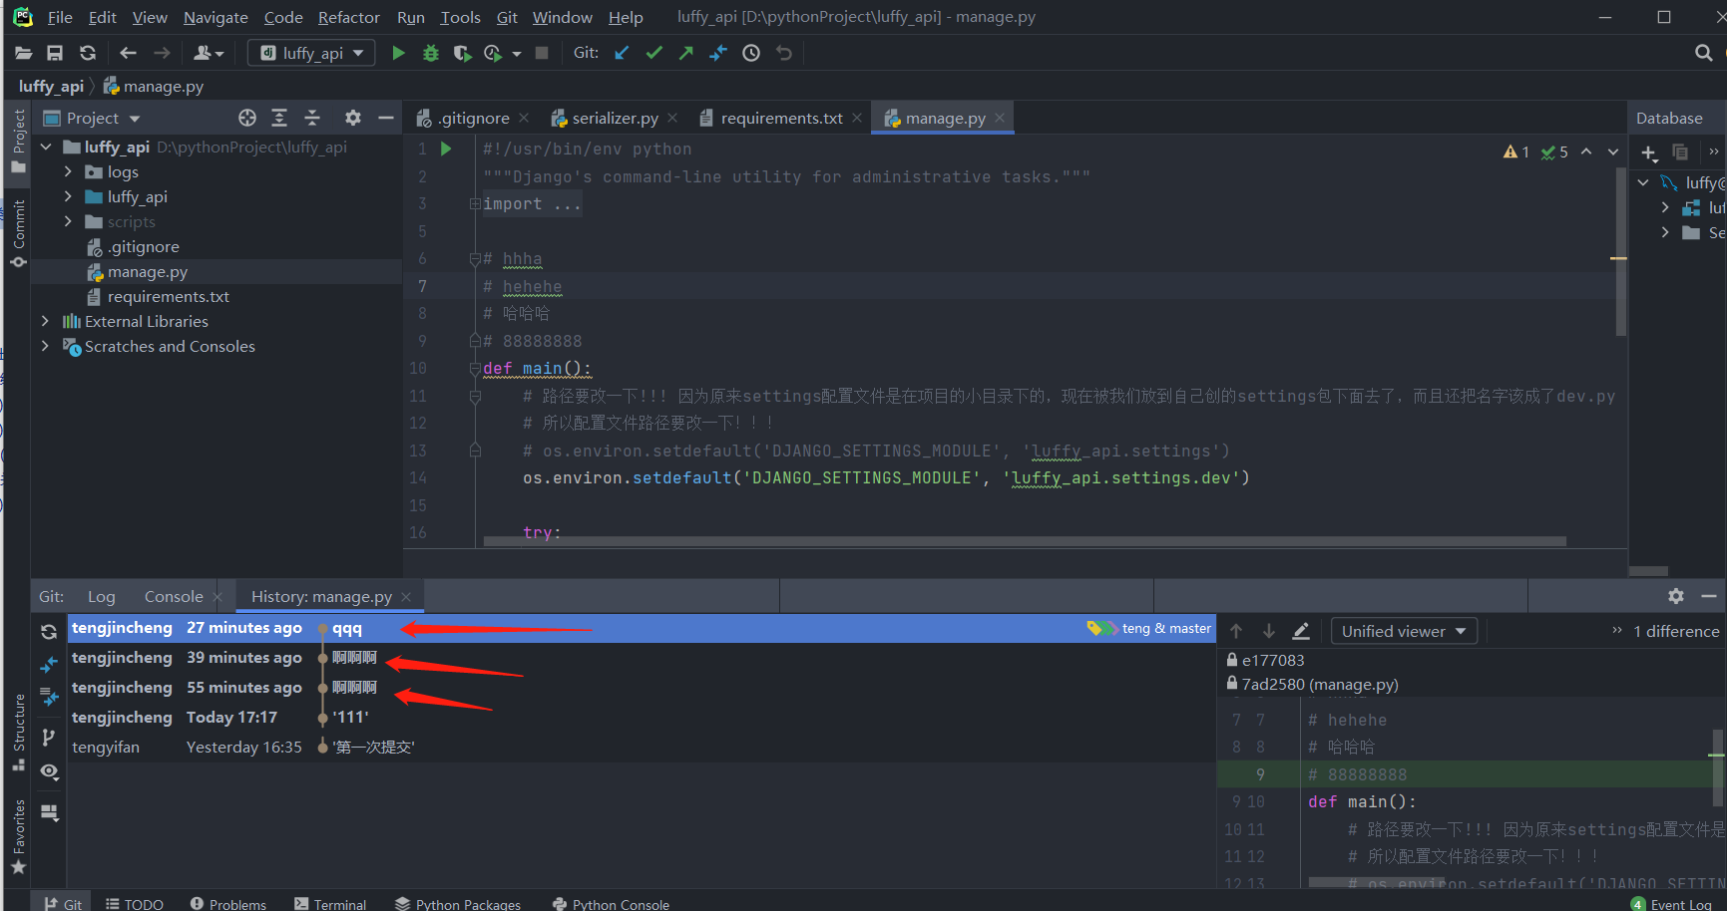Click the Git Push green arrow

point(686,53)
